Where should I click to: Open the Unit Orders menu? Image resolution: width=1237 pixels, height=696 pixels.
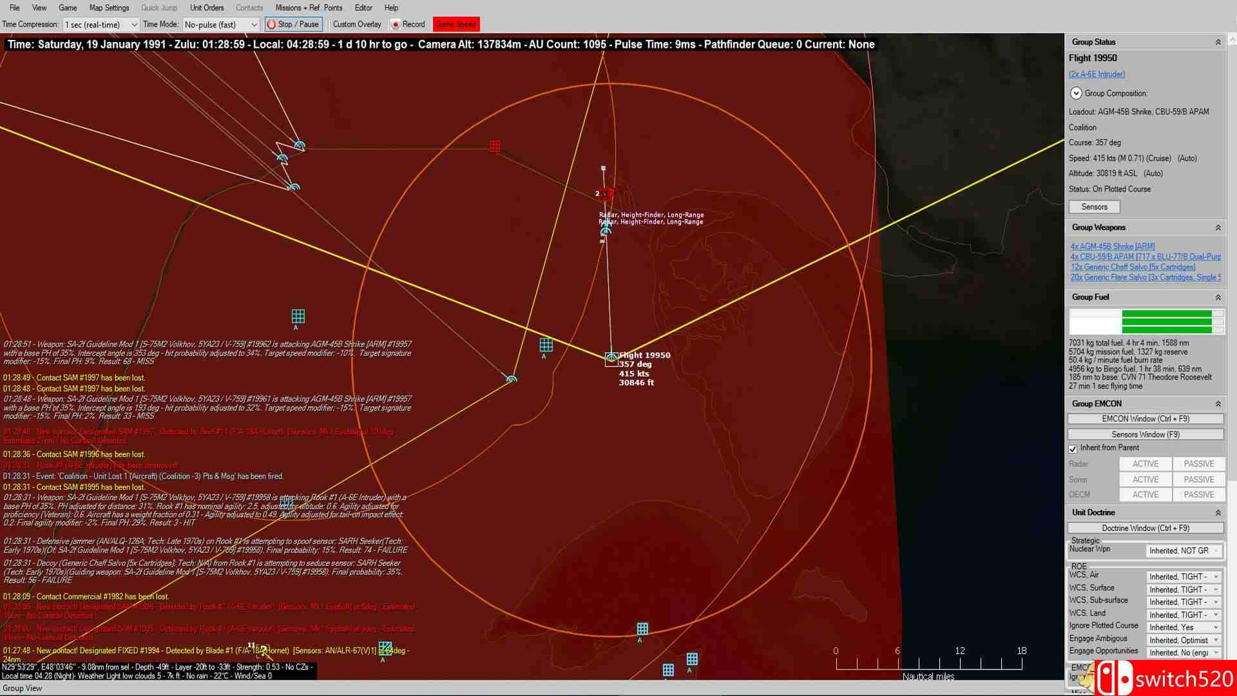(206, 8)
